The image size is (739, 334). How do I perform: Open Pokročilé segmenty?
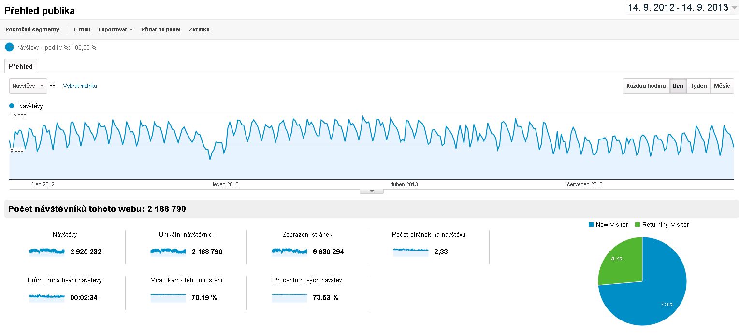32,29
